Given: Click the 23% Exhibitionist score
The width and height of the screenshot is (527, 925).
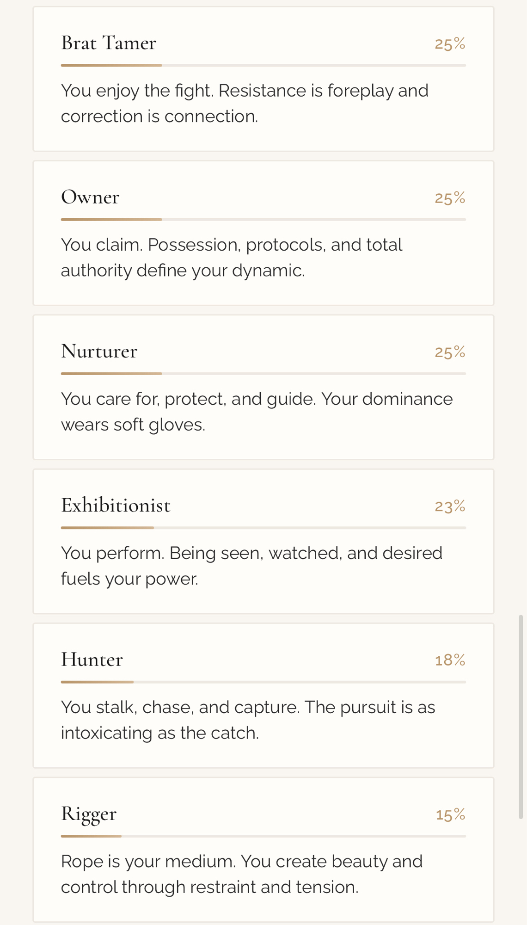Looking at the screenshot, I should point(450,506).
